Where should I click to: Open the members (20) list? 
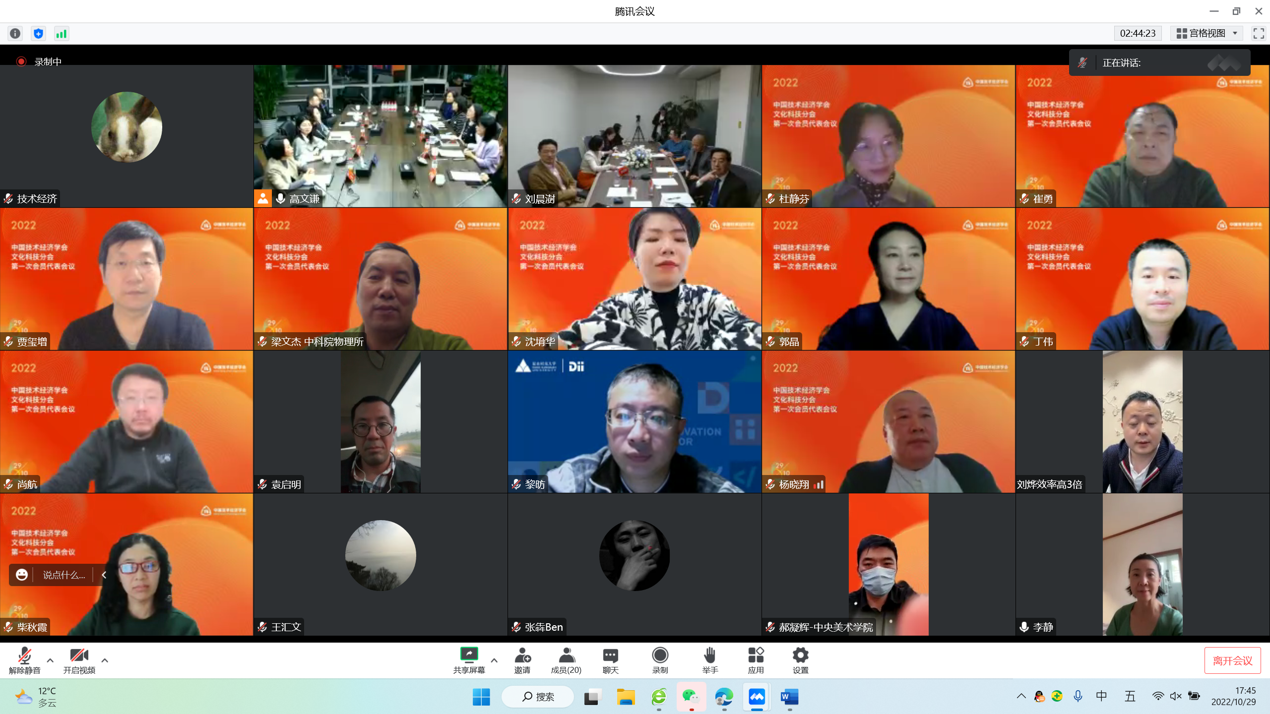click(566, 655)
